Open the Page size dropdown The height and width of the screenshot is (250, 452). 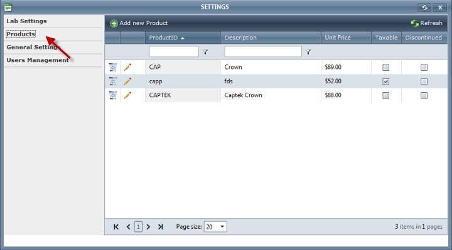coord(222,227)
